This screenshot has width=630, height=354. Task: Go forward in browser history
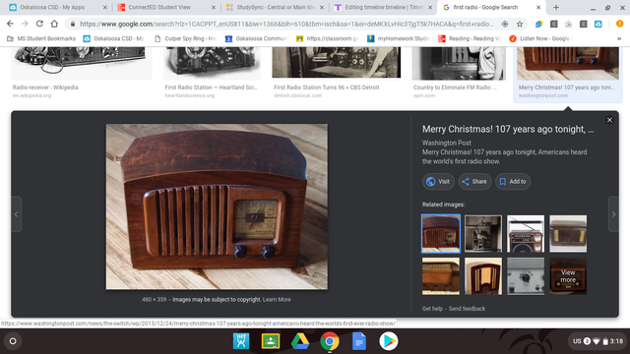(x=25, y=24)
